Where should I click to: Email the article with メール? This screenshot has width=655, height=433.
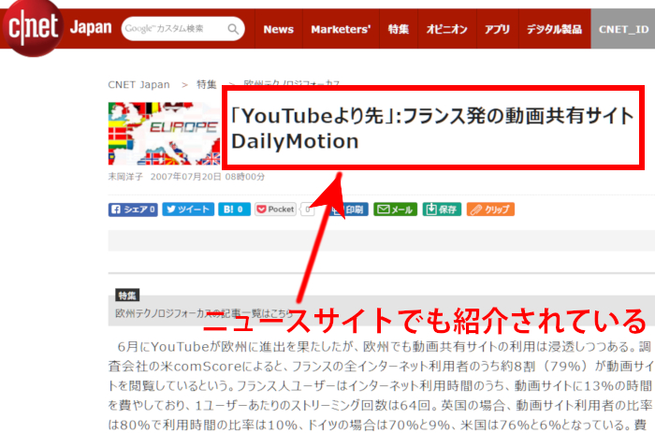[395, 209]
